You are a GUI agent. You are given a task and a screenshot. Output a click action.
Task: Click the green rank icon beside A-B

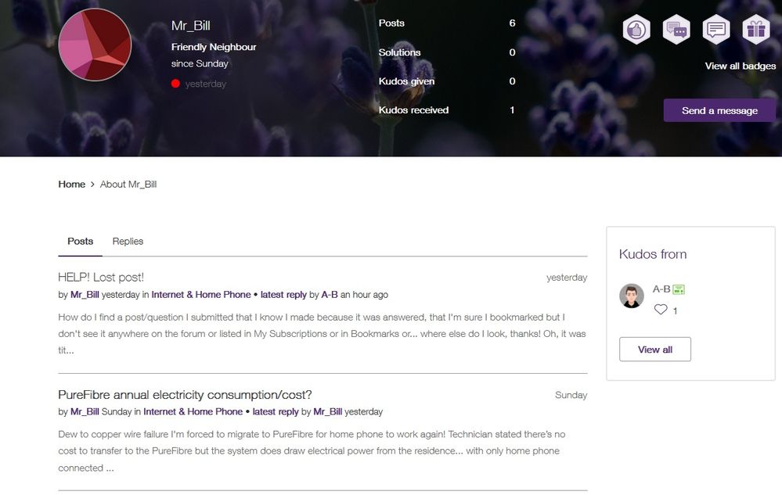679,289
